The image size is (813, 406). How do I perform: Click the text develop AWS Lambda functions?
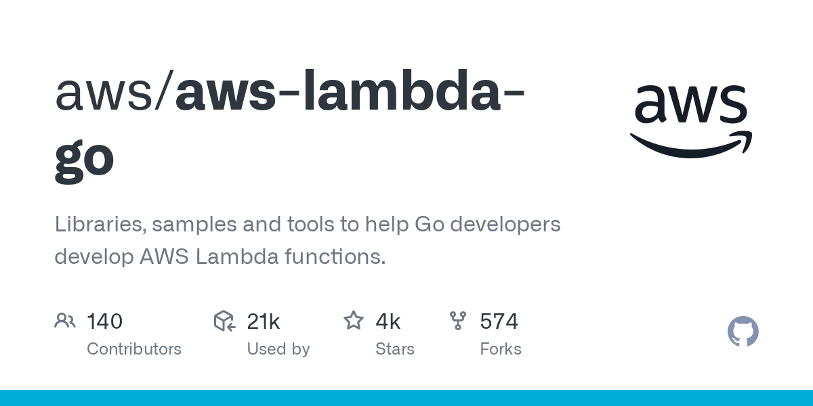(220, 257)
